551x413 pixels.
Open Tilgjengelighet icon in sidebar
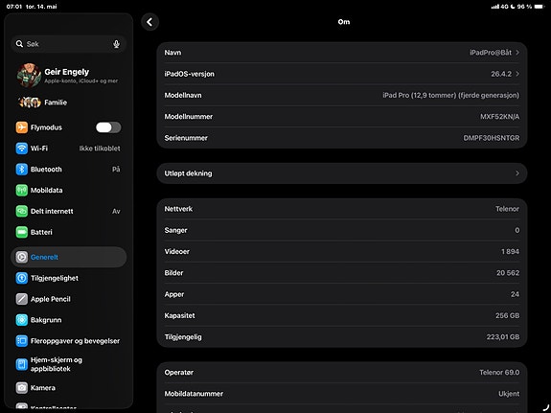coord(21,278)
